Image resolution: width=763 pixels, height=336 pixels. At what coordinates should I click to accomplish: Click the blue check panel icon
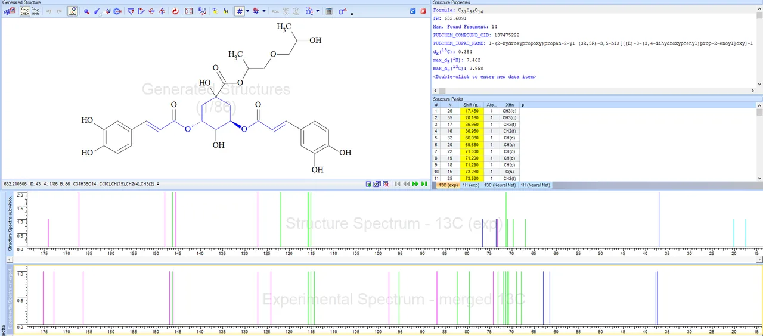tap(413, 11)
